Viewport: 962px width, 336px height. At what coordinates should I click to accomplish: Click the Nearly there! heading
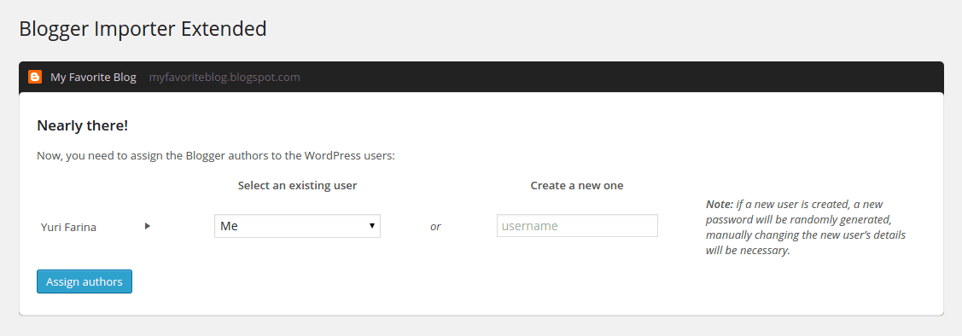coord(82,125)
